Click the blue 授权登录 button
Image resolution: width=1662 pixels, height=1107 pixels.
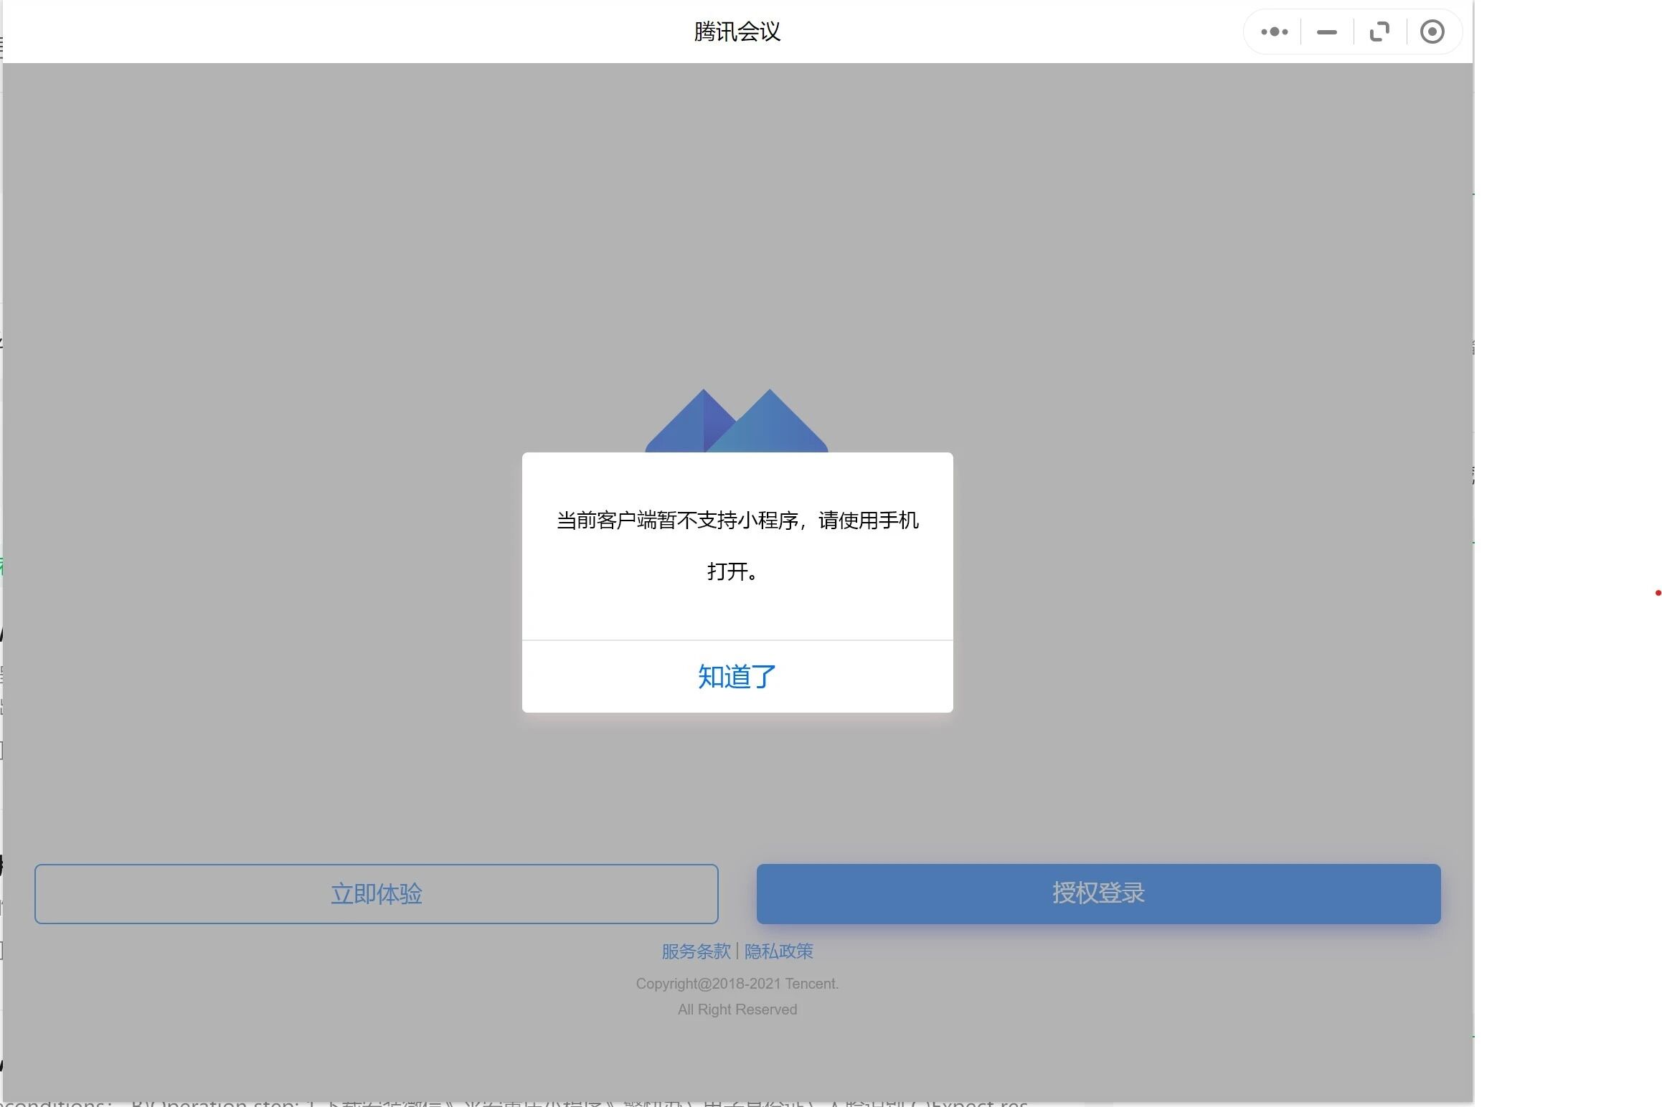pos(1098,893)
